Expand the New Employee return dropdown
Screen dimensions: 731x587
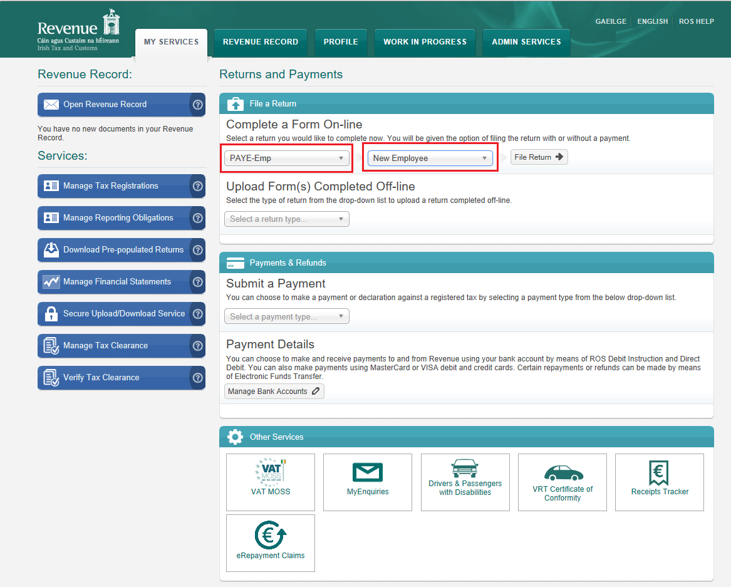430,158
